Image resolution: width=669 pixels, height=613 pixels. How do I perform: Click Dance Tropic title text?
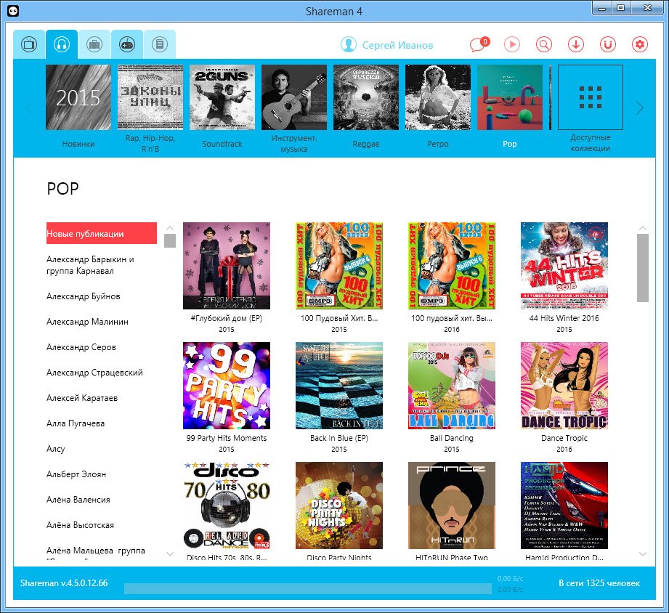coord(564,438)
